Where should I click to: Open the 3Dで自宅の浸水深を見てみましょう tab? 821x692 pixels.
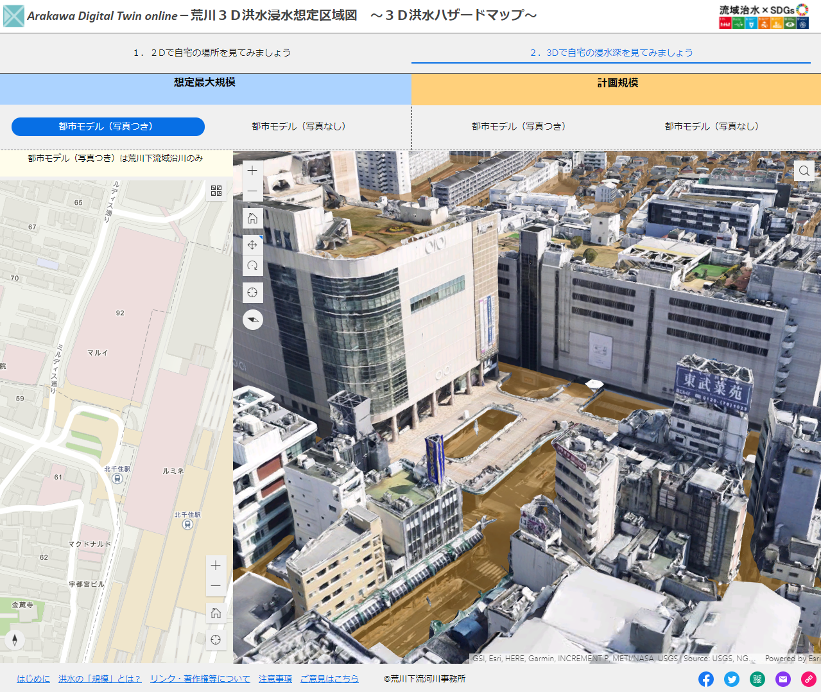[x=616, y=53]
